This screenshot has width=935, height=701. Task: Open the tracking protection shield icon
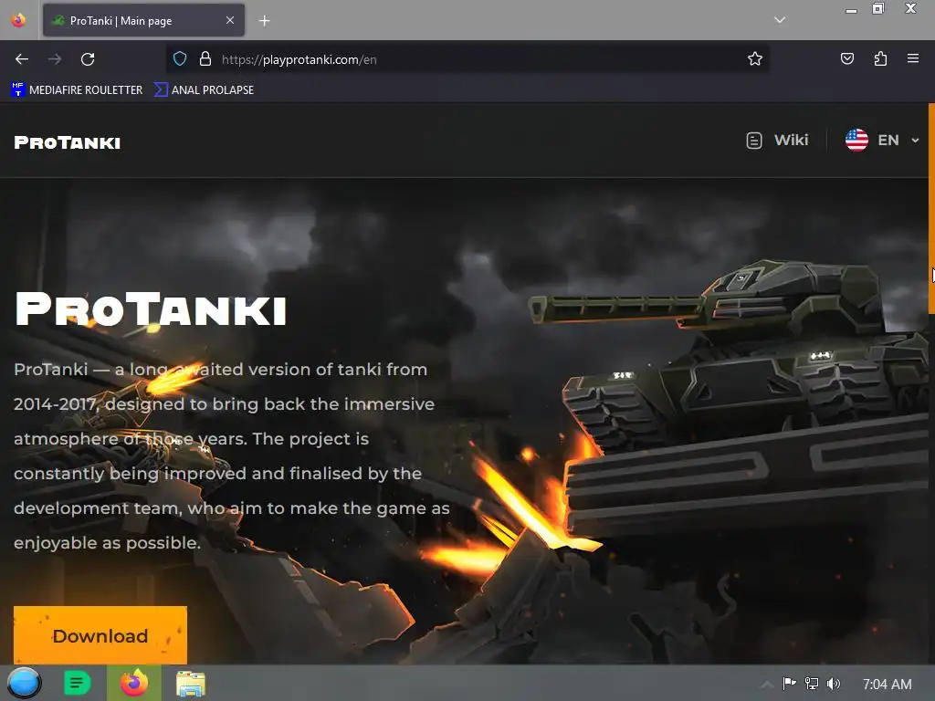180,59
